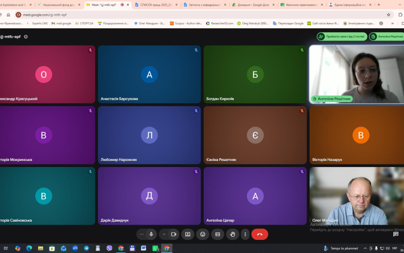Start screen sharing with present icon
The width and height of the screenshot is (404, 253).
pos(187,234)
